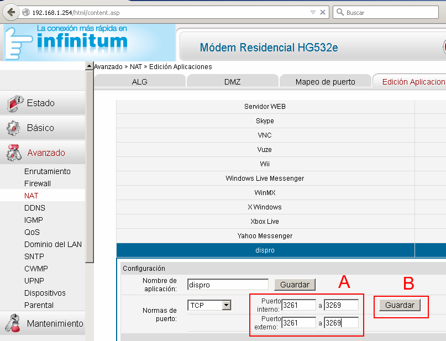
Task: Click the stop loading X icon
Action: [x=323, y=12]
